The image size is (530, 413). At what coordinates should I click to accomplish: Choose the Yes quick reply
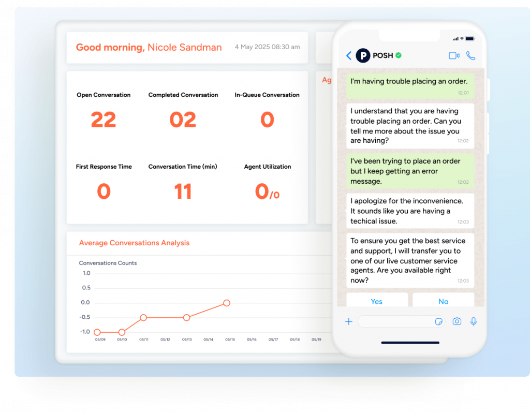pyautogui.click(x=377, y=301)
